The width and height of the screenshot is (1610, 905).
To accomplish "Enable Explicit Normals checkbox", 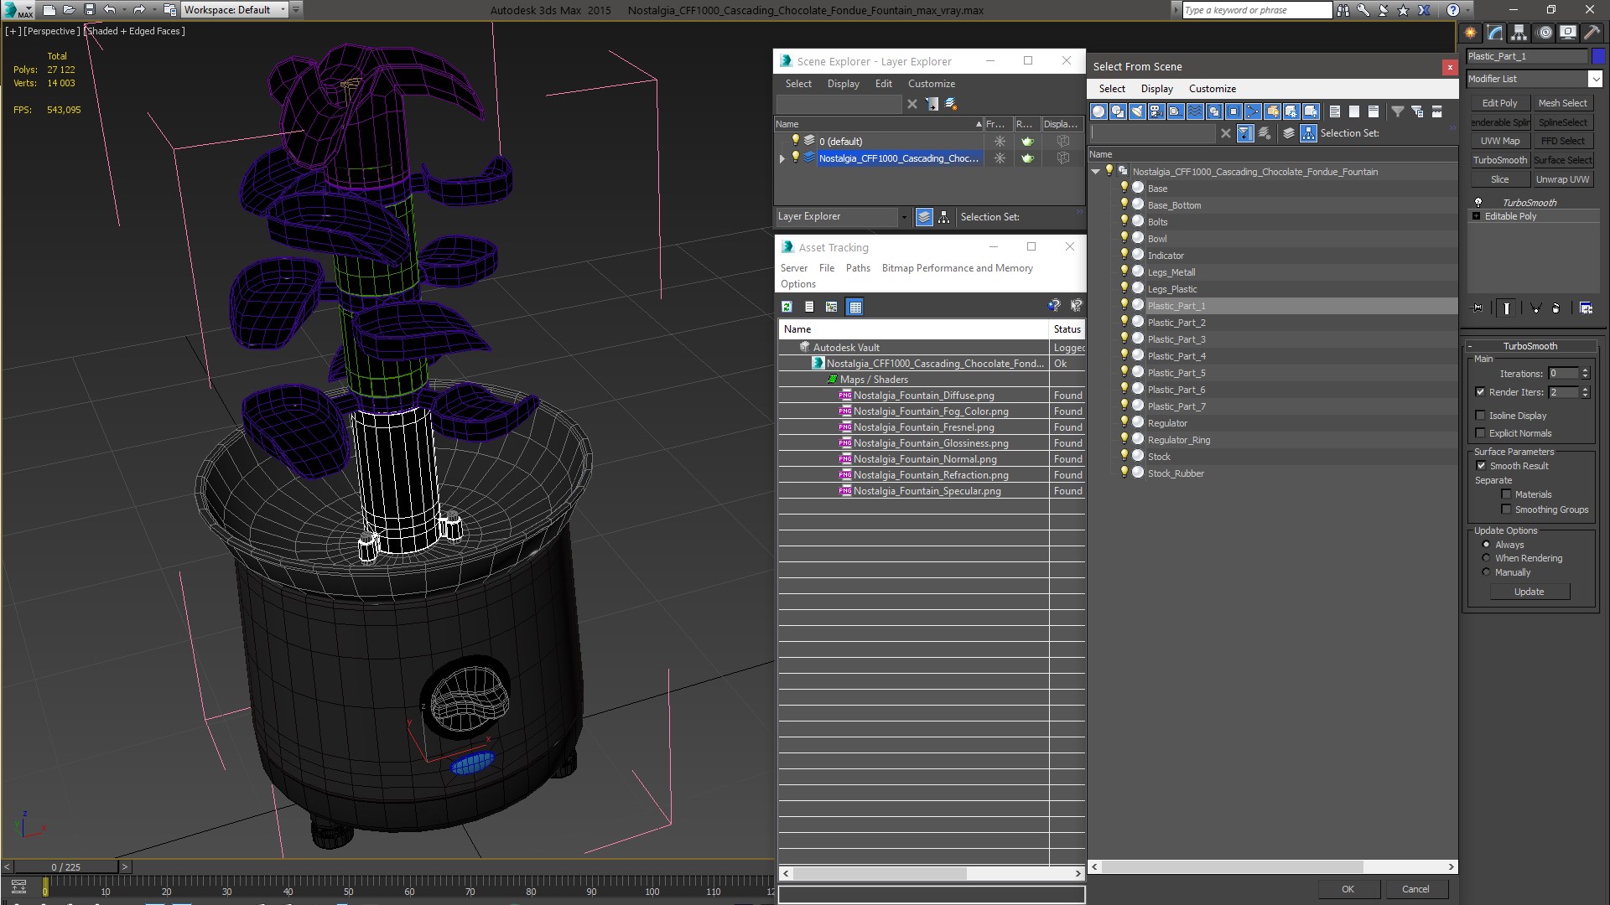I will tap(1480, 433).
